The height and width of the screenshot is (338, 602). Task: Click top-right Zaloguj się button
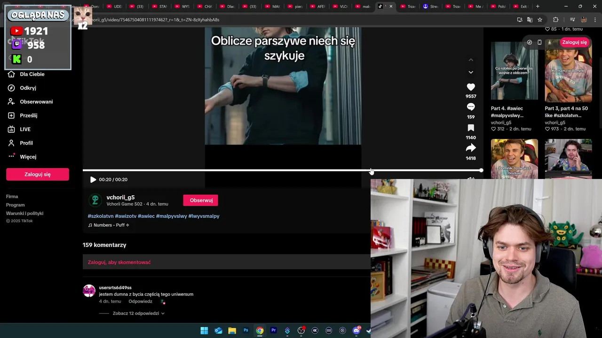pyautogui.click(x=574, y=42)
